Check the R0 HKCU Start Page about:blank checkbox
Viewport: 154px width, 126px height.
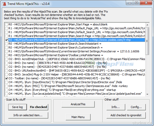[x=6, y=24]
